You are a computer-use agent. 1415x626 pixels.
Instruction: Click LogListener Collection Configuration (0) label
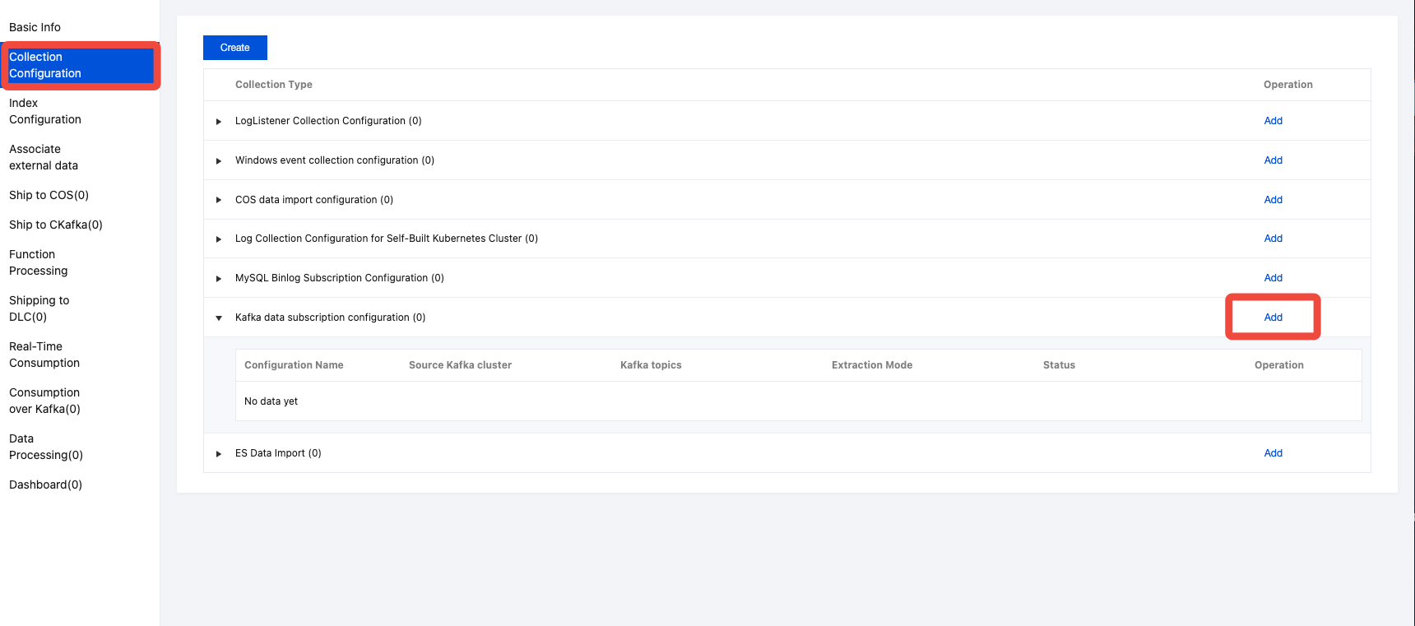(x=328, y=121)
